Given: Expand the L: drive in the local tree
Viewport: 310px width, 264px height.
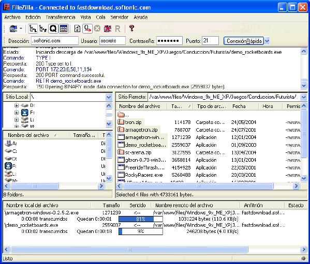Looking at the screenshot, I should 17,120.
